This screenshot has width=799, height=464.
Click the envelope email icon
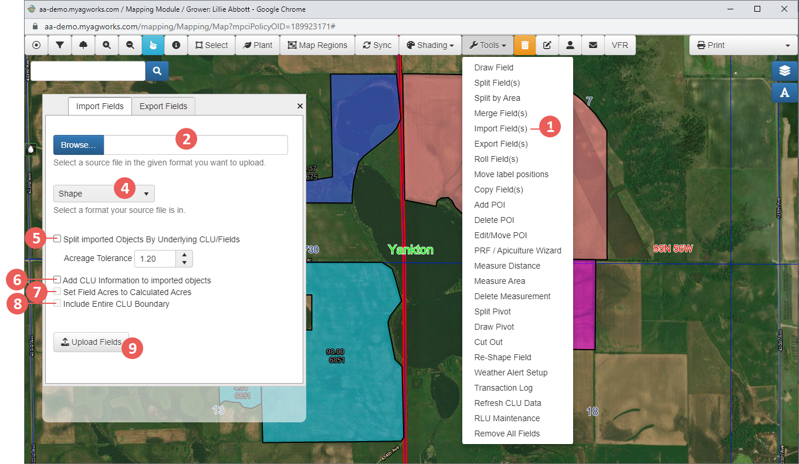pyautogui.click(x=593, y=45)
